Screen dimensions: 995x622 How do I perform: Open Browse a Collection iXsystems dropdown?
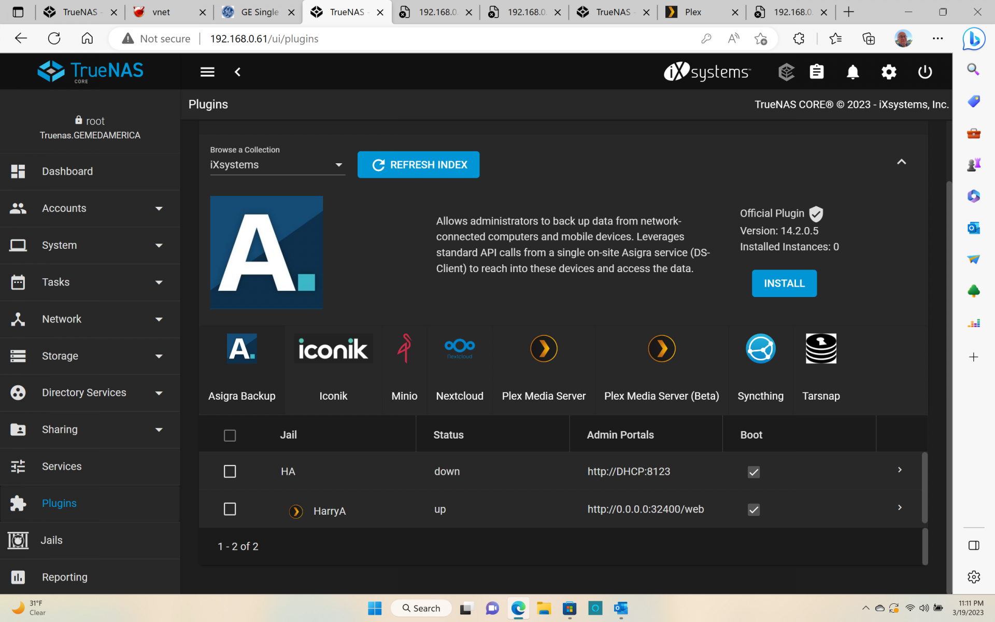277,165
